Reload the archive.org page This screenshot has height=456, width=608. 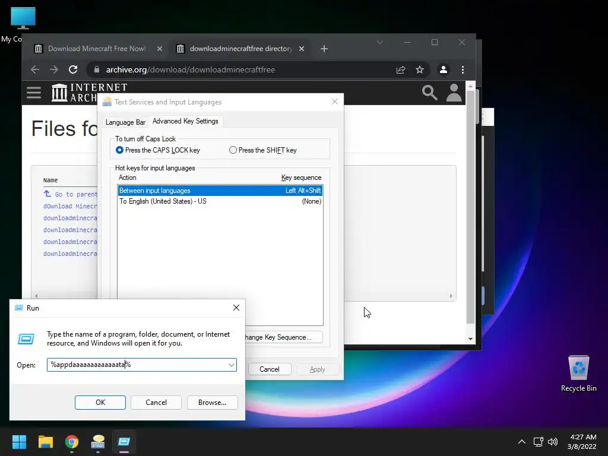[x=73, y=69]
